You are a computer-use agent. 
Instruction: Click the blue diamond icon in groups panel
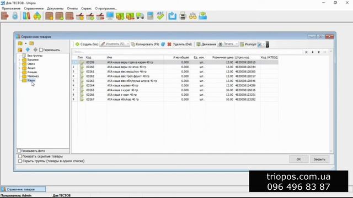28,50
